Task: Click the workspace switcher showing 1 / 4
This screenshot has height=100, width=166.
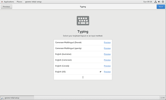Action: [162, 98]
